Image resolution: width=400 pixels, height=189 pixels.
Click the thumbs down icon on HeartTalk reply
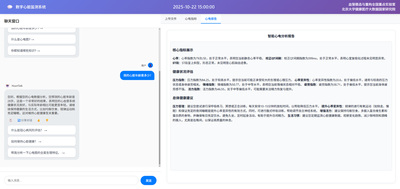click(47, 120)
